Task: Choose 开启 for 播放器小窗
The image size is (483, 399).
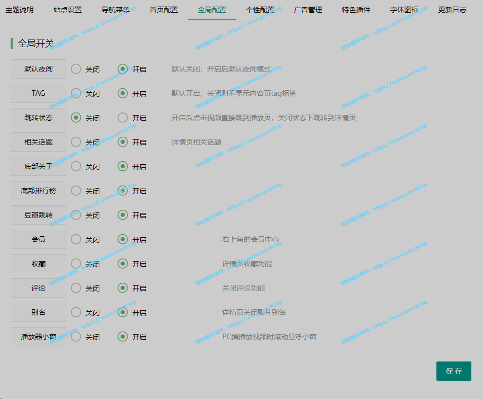Action: tap(123, 337)
